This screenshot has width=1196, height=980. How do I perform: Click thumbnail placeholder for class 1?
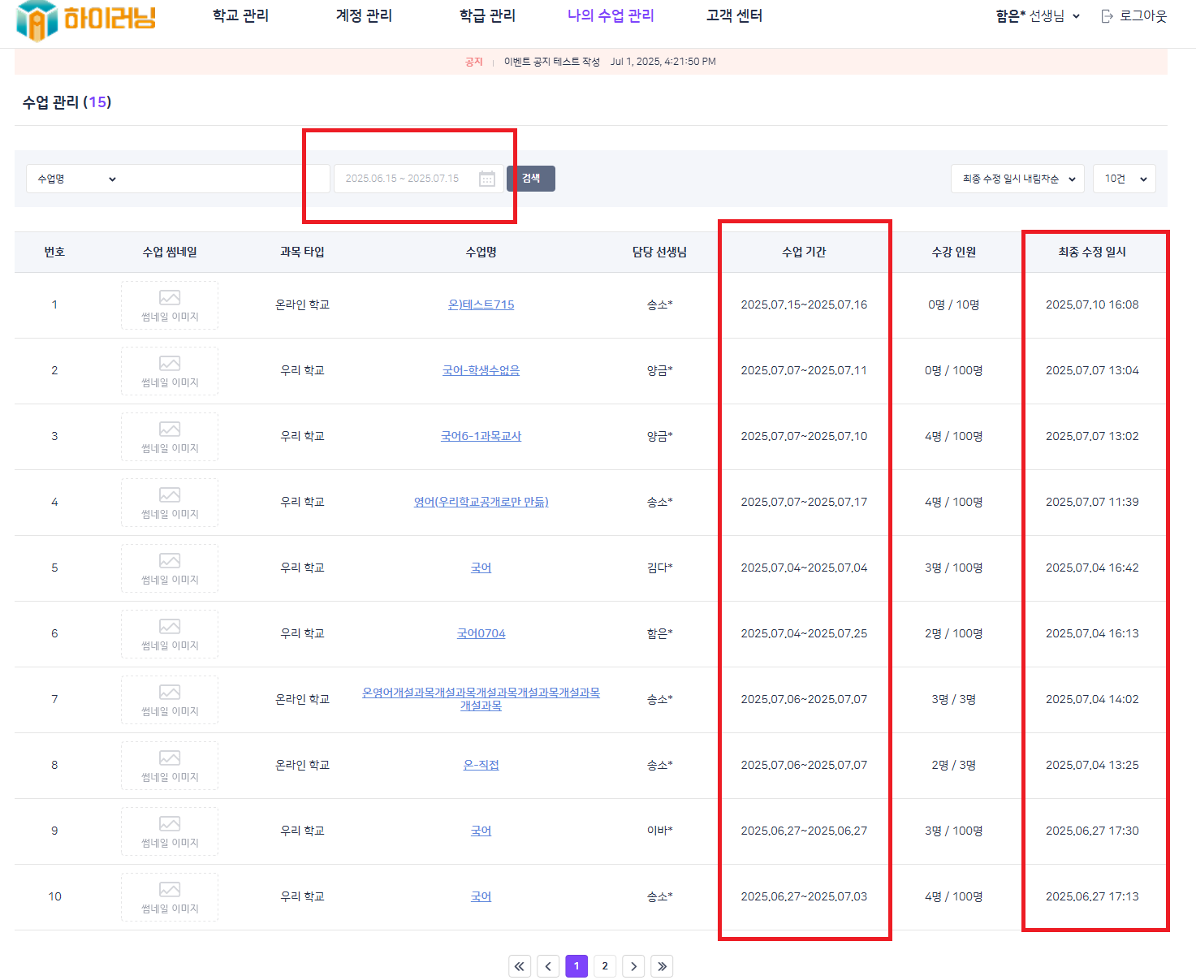tap(170, 305)
